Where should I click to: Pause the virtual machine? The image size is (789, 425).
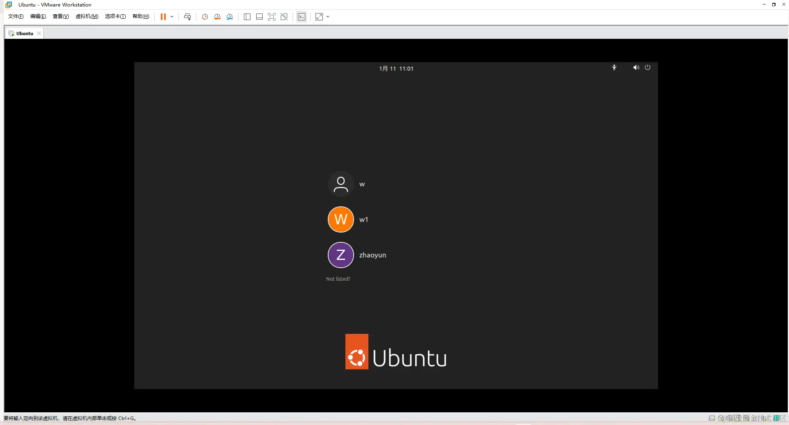point(163,17)
